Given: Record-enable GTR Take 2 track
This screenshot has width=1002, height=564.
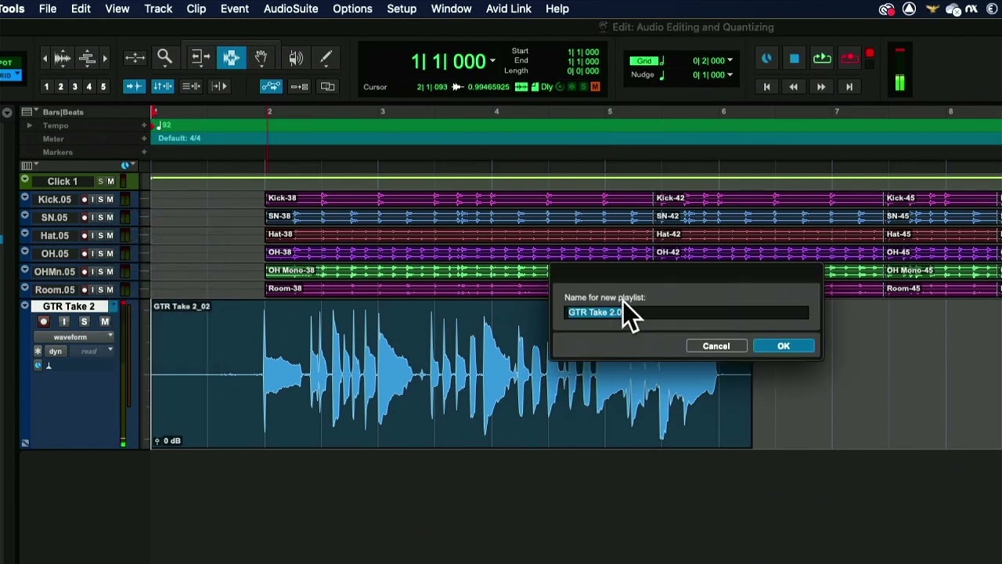Looking at the screenshot, I should (44, 322).
